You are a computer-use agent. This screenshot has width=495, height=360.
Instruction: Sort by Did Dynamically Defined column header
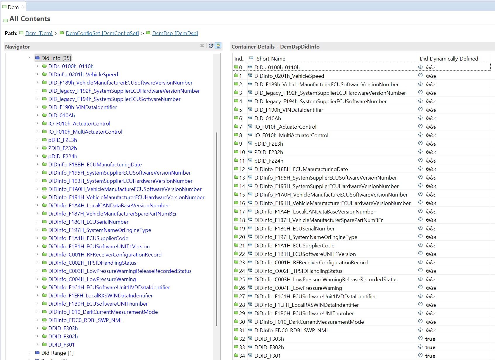[449, 58]
